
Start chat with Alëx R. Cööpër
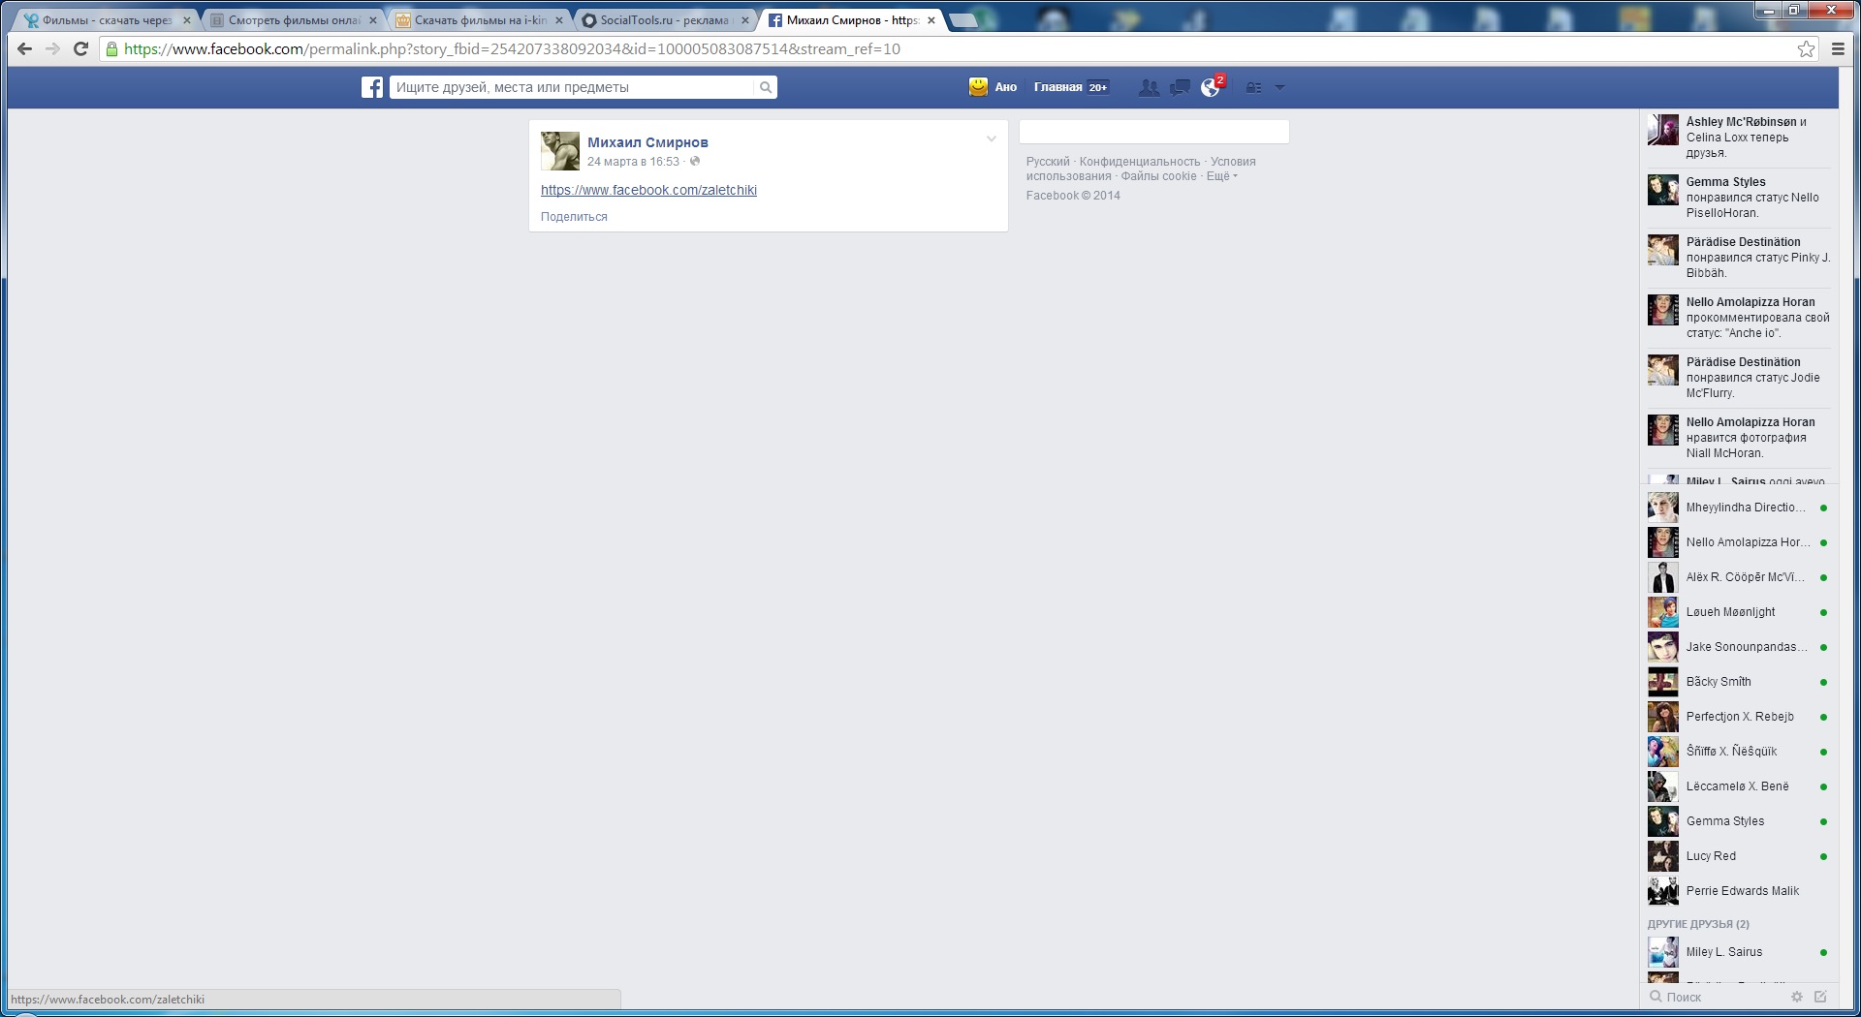click(1739, 577)
